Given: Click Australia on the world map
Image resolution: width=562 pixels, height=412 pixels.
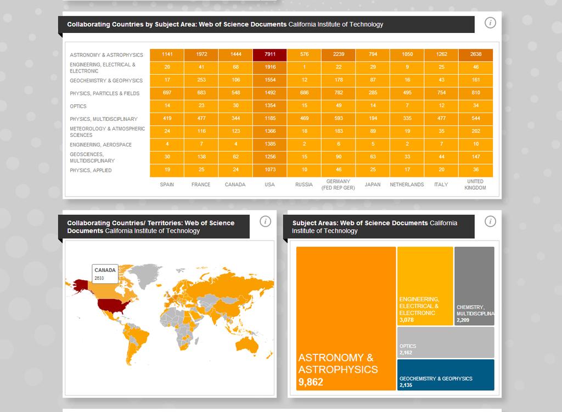Looking at the screenshot, I should pyautogui.click(x=248, y=345).
